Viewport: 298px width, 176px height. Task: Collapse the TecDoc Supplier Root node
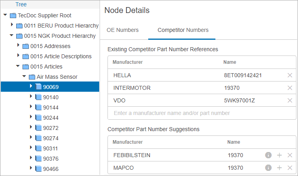pos(5,15)
